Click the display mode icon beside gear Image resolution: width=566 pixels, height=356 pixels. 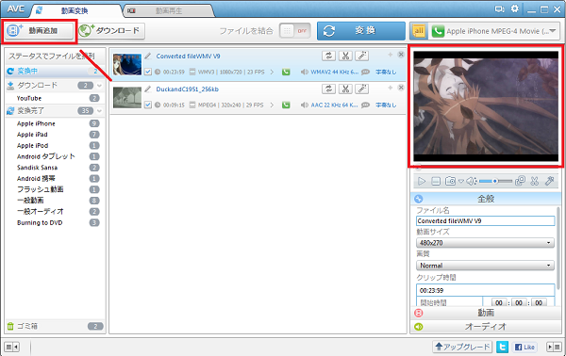point(500,9)
